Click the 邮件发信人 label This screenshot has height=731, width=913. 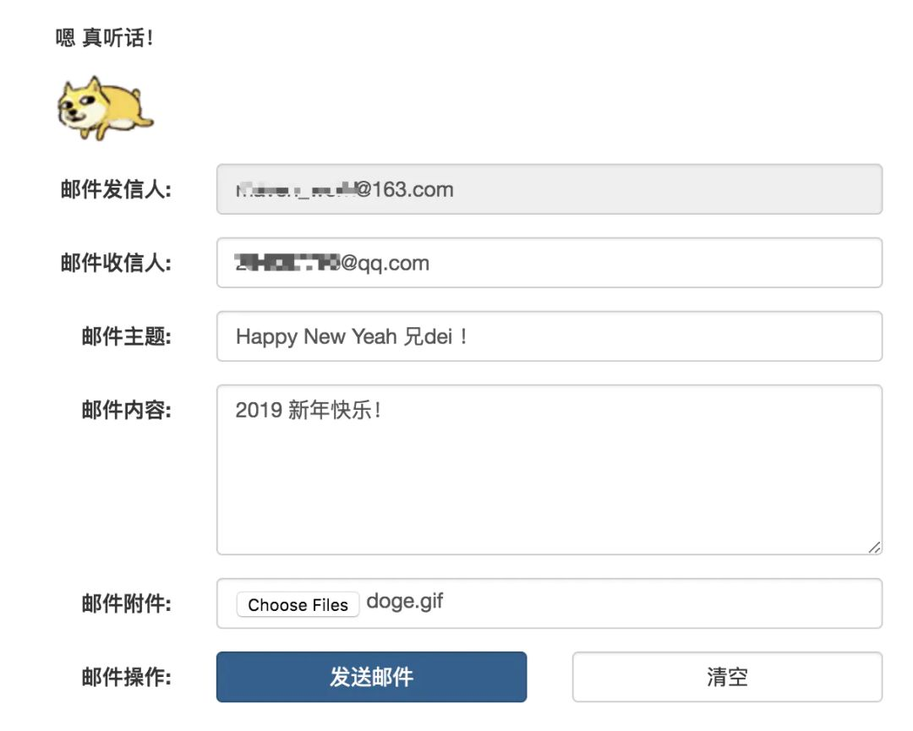116,189
